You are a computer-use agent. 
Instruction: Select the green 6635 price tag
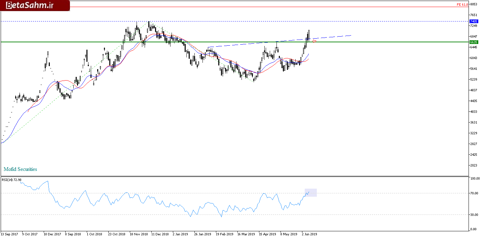[x=474, y=42]
